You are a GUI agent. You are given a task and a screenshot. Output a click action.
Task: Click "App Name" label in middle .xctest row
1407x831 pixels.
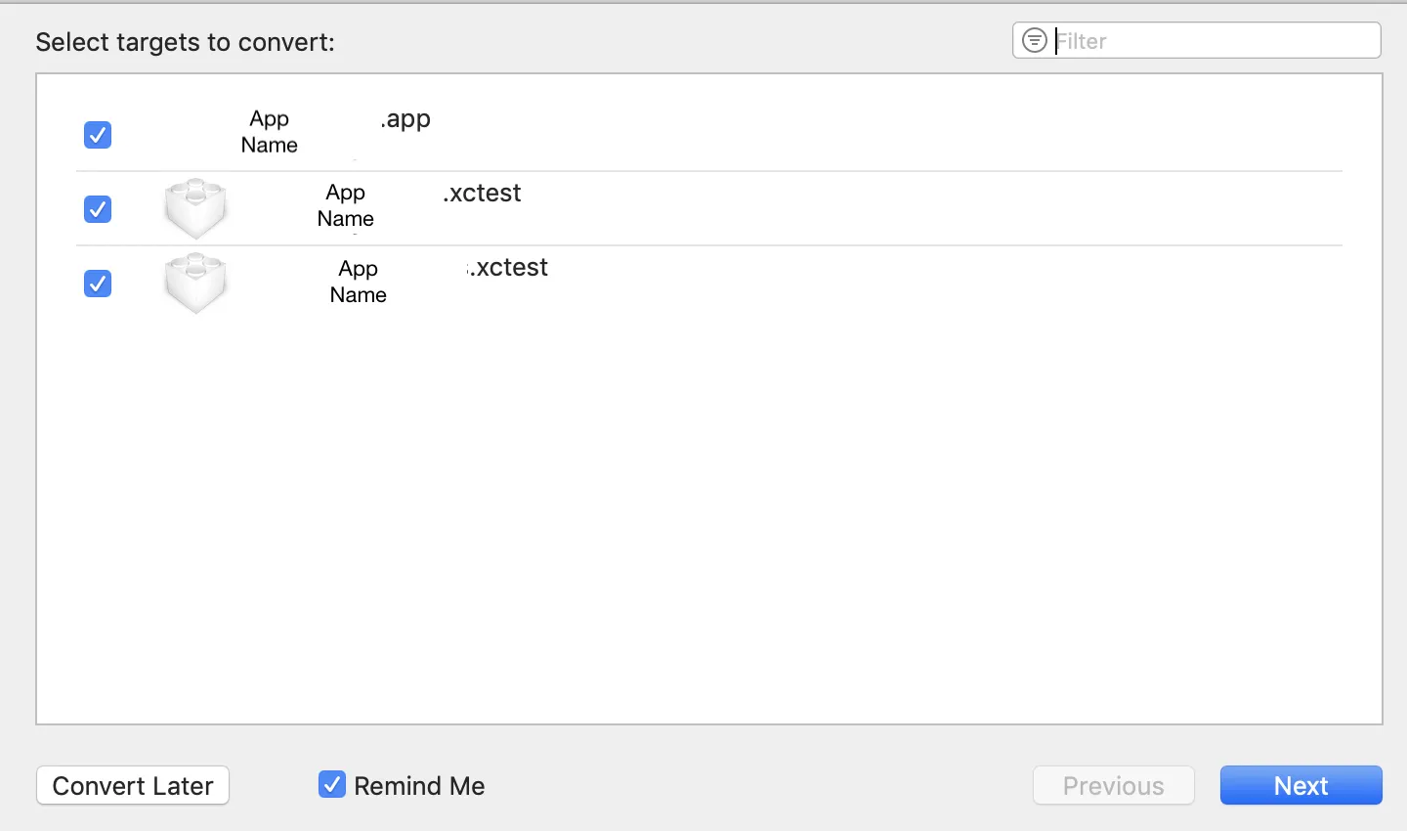346,206
